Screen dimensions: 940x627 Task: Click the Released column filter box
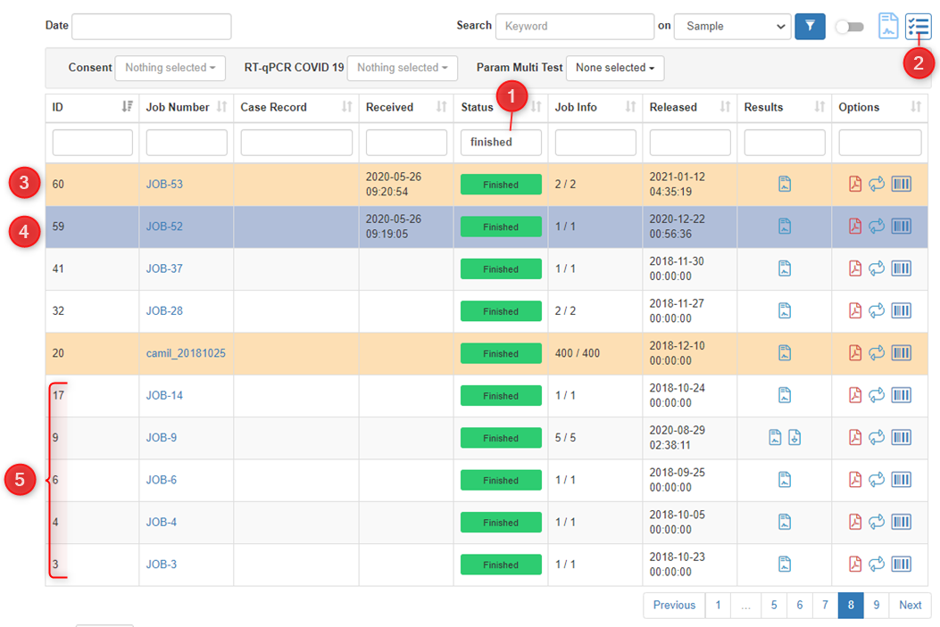pyautogui.click(x=690, y=143)
